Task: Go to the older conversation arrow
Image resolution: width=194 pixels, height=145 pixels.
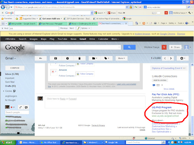Action: click(x=171, y=58)
